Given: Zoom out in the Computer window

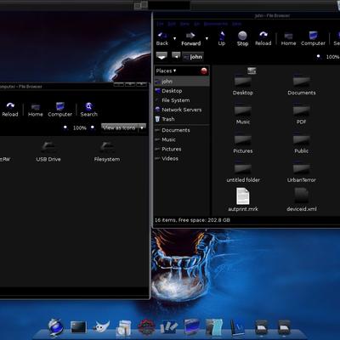Looking at the screenshot, I should (x=65, y=127).
